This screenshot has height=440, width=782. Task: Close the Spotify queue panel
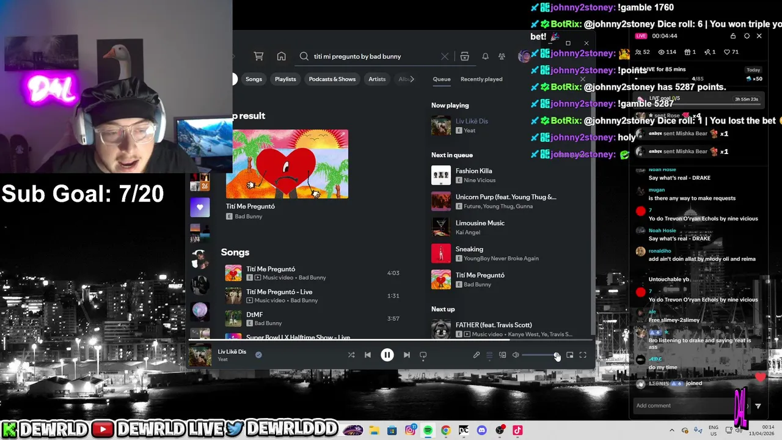(x=582, y=79)
